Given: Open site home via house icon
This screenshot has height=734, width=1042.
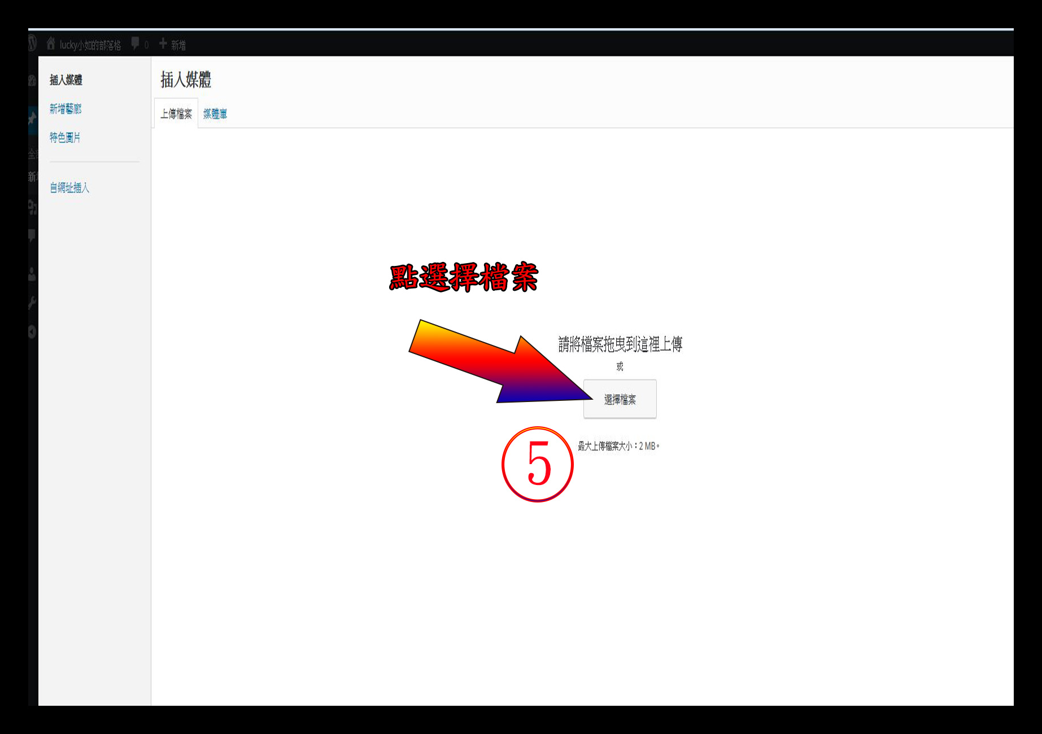Looking at the screenshot, I should pyautogui.click(x=51, y=43).
